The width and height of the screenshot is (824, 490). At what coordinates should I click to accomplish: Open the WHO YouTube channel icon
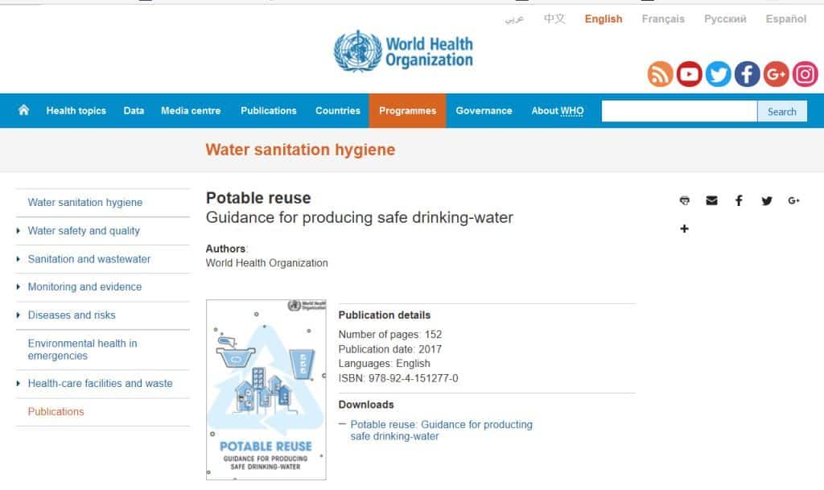(689, 75)
